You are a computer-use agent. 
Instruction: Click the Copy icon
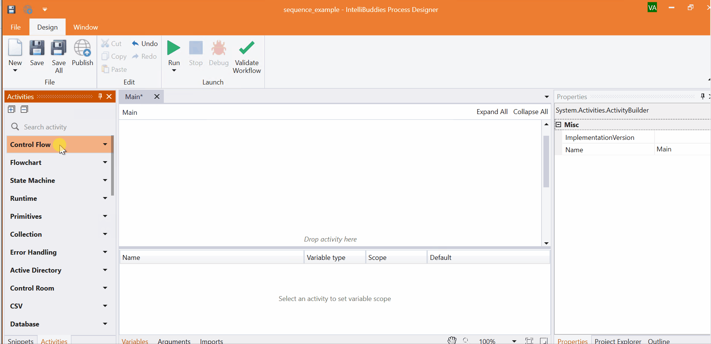[x=105, y=56]
